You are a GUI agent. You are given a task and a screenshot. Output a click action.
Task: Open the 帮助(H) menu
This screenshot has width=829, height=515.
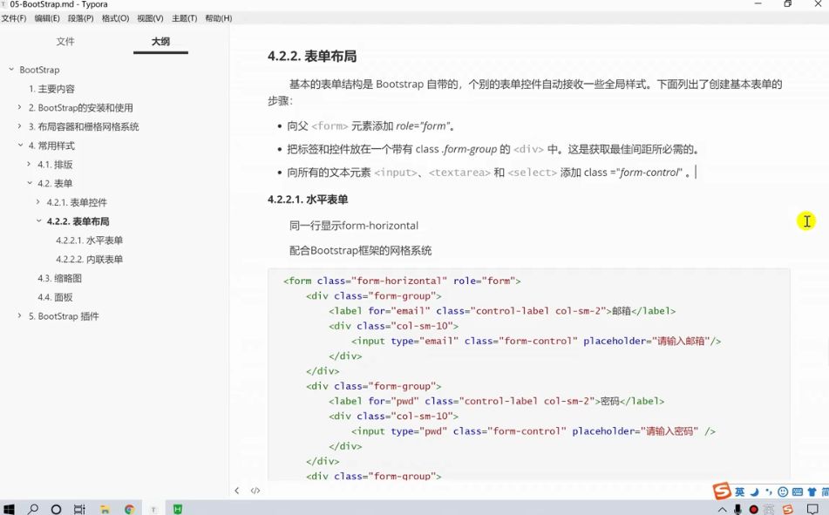click(218, 18)
